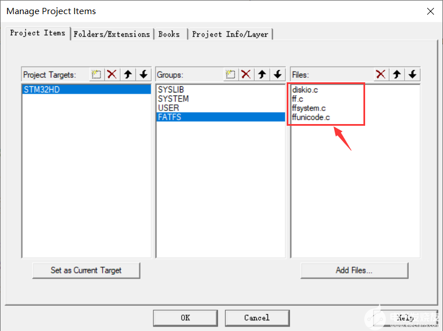Open the Books tab
The height and width of the screenshot is (331, 443).
coord(169,34)
